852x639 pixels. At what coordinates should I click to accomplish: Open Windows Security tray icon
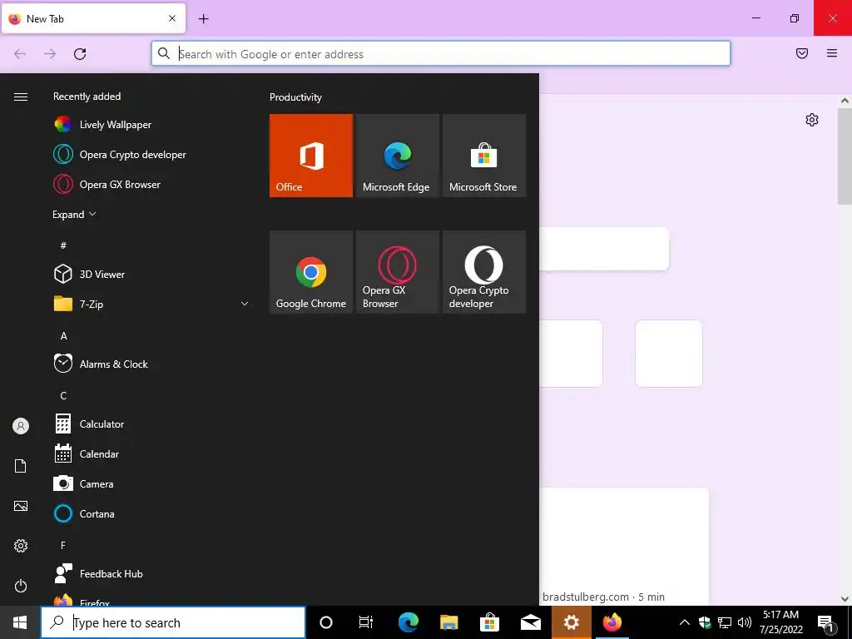coord(705,622)
